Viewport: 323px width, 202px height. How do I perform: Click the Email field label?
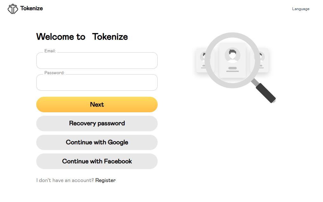(50, 51)
